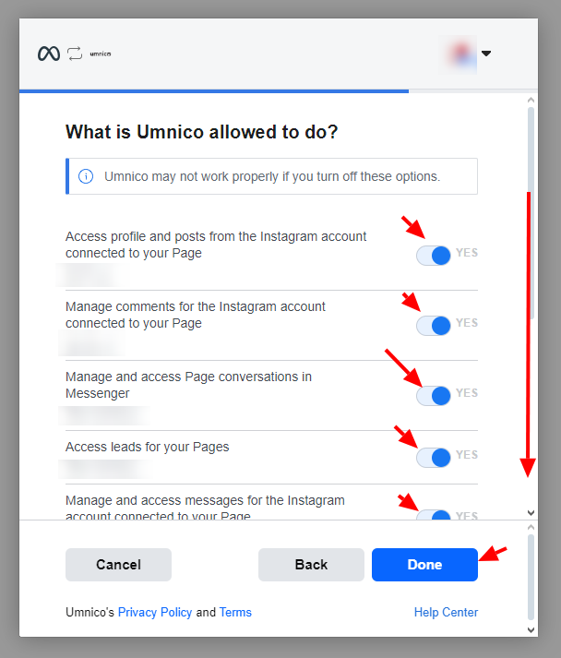Visit the Help Center link
This screenshot has height=658, width=561.
pyautogui.click(x=446, y=612)
